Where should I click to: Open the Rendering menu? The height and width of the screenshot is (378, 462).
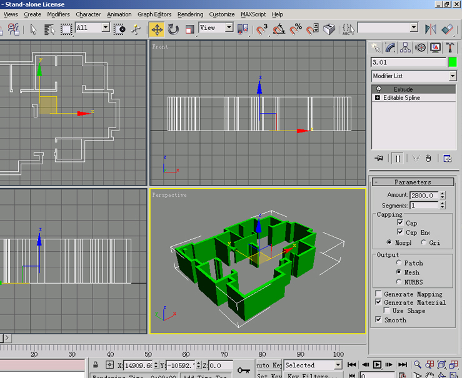190,14
